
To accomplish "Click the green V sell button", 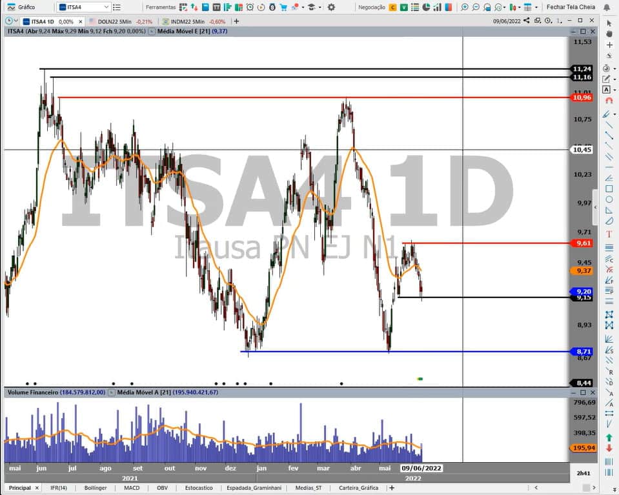I will (403, 7).
